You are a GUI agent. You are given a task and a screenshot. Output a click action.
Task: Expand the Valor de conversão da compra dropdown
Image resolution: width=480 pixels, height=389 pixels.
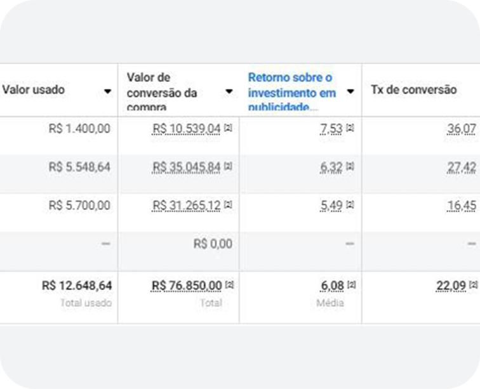(x=229, y=91)
